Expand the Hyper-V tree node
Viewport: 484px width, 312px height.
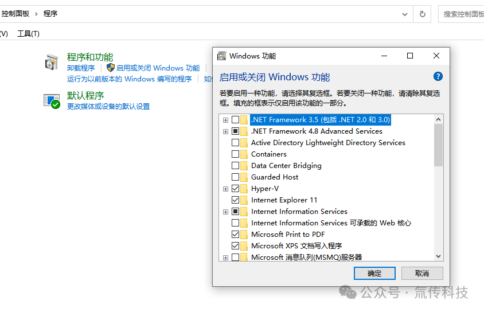225,189
